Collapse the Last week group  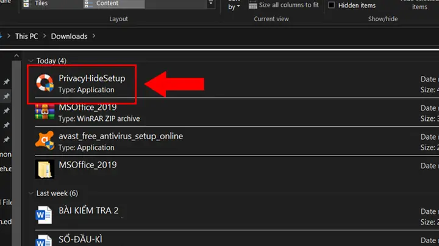coord(31,193)
